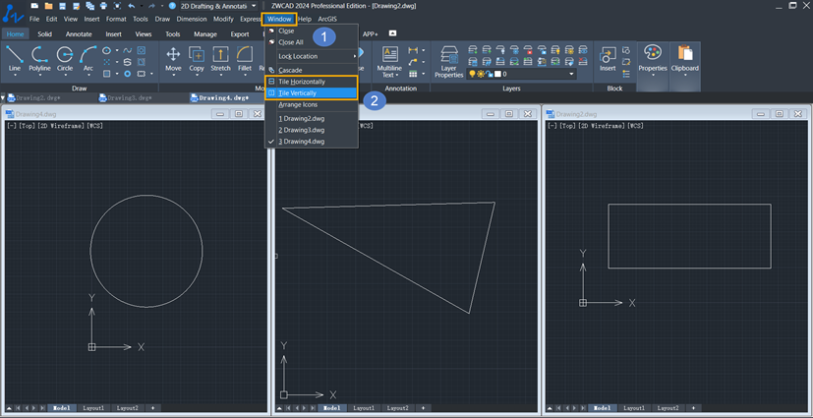Click the leader icon in Annotation panel
The image size is (813, 418).
click(413, 62)
